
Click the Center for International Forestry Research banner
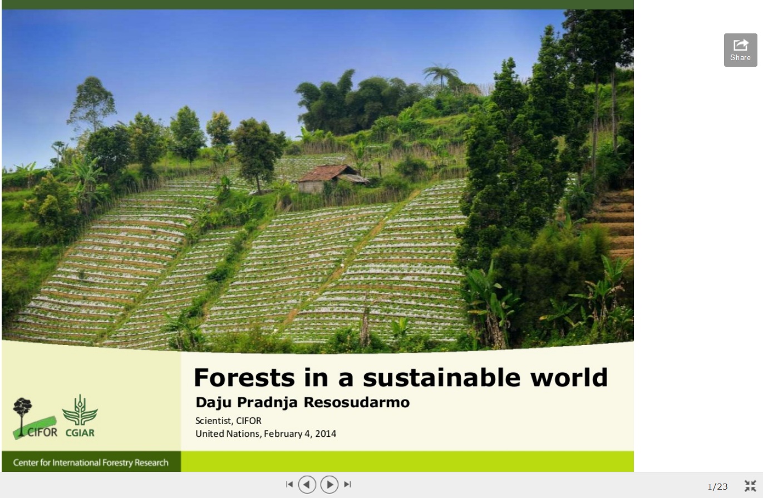click(x=91, y=462)
